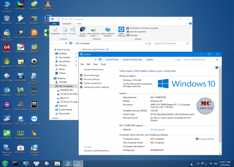Click System window vertical scrollbar
The image size is (234, 167).
pyautogui.click(x=220, y=105)
